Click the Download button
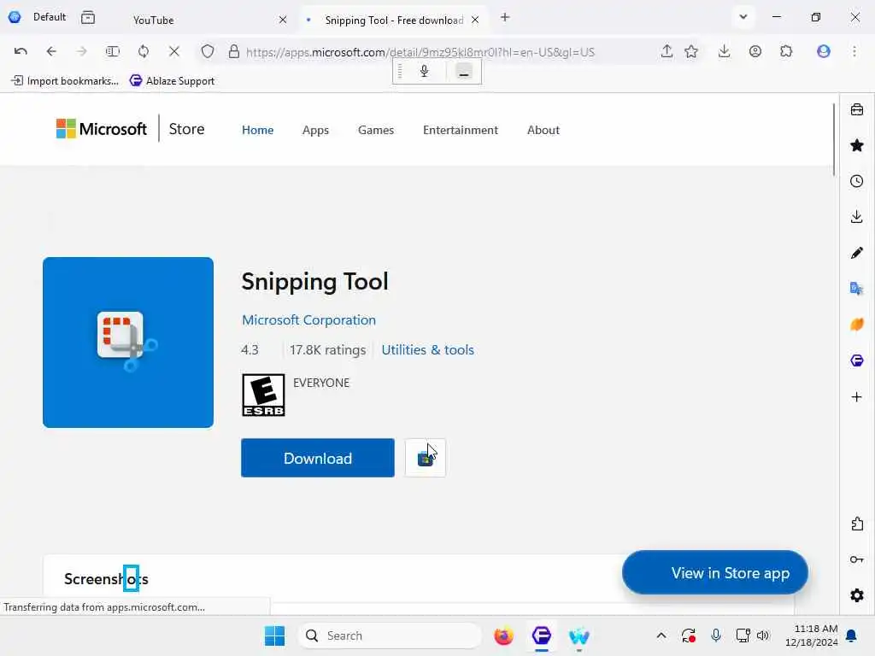The height and width of the screenshot is (656, 875). [318, 458]
